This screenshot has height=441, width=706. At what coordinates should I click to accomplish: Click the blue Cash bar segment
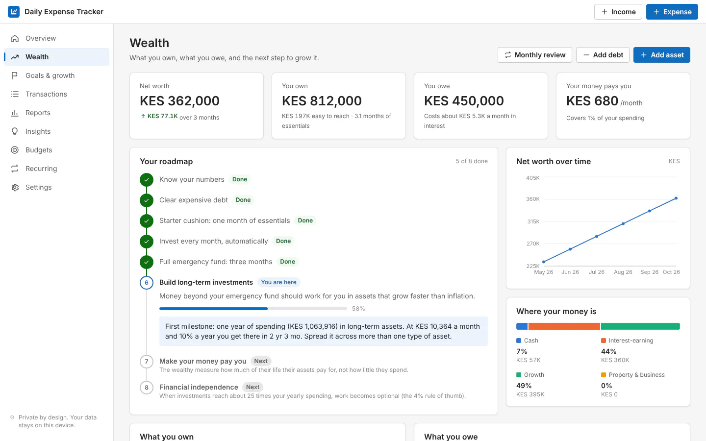click(522, 326)
